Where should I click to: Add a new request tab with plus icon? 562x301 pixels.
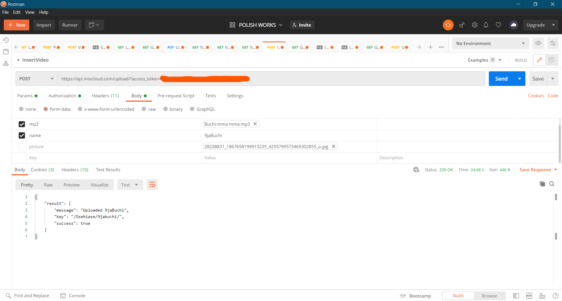[431, 47]
